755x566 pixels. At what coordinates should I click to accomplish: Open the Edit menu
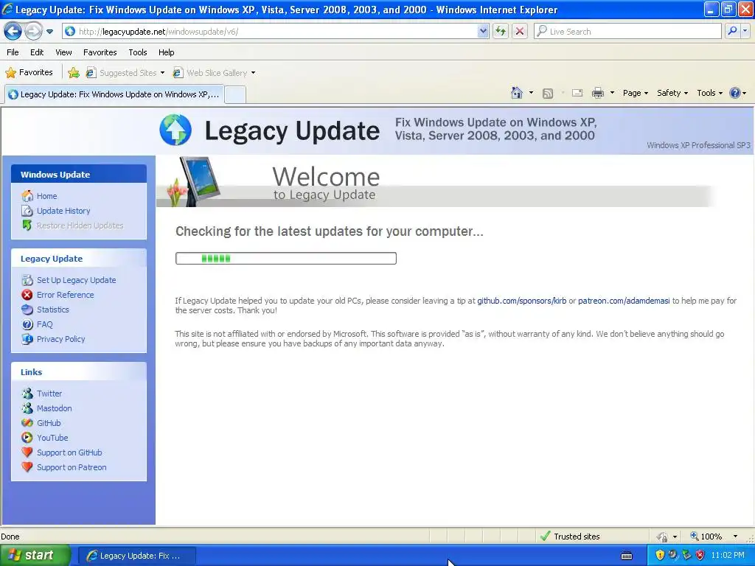tap(37, 52)
